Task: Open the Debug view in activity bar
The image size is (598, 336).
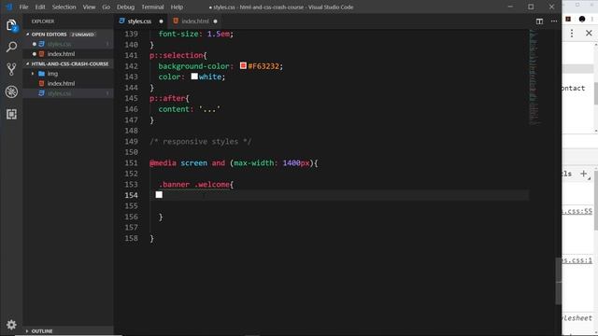Action: [x=11, y=91]
